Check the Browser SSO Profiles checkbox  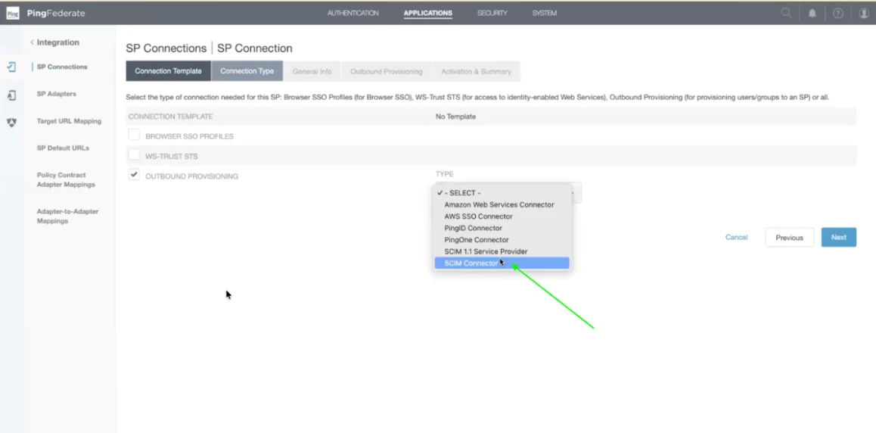[x=134, y=135]
